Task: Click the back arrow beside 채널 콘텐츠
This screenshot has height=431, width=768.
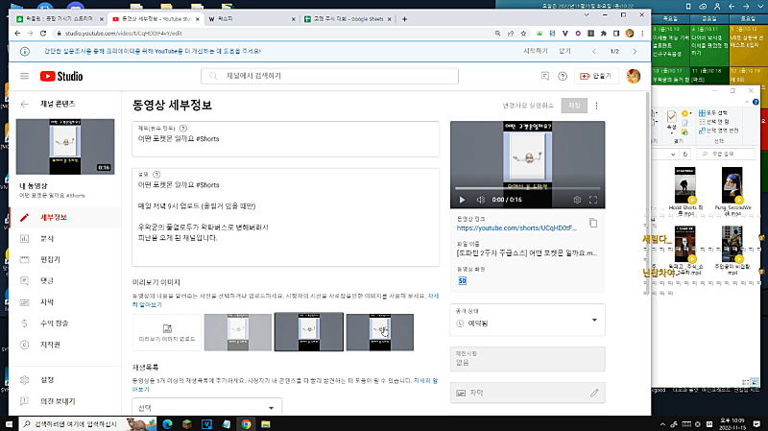Action: click(24, 103)
